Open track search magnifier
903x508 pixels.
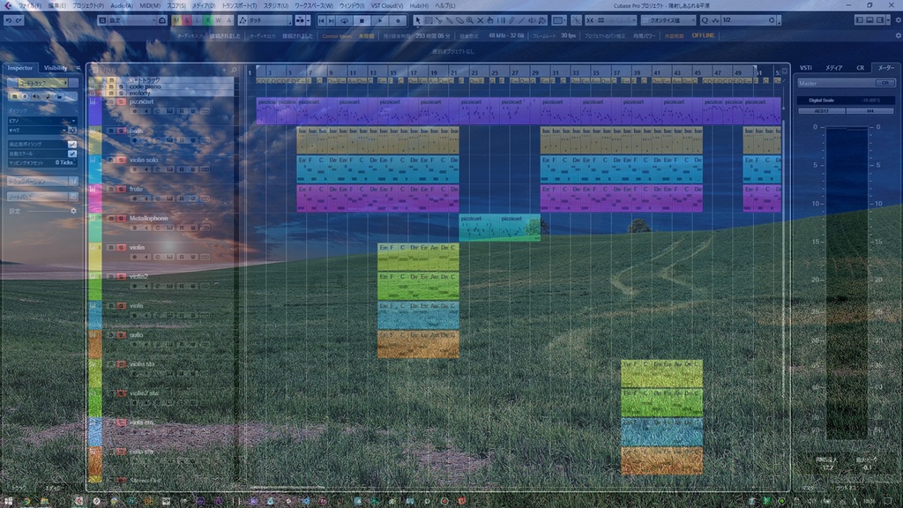point(234,70)
